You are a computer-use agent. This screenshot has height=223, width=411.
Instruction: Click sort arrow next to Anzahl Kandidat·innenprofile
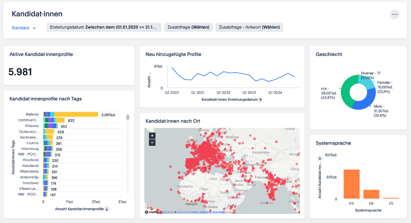coord(107,209)
